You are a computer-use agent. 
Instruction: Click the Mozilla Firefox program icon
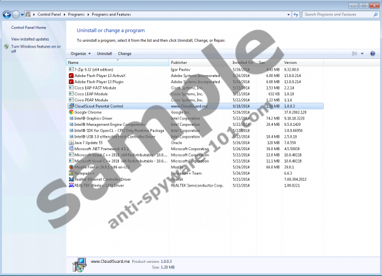click(71, 167)
